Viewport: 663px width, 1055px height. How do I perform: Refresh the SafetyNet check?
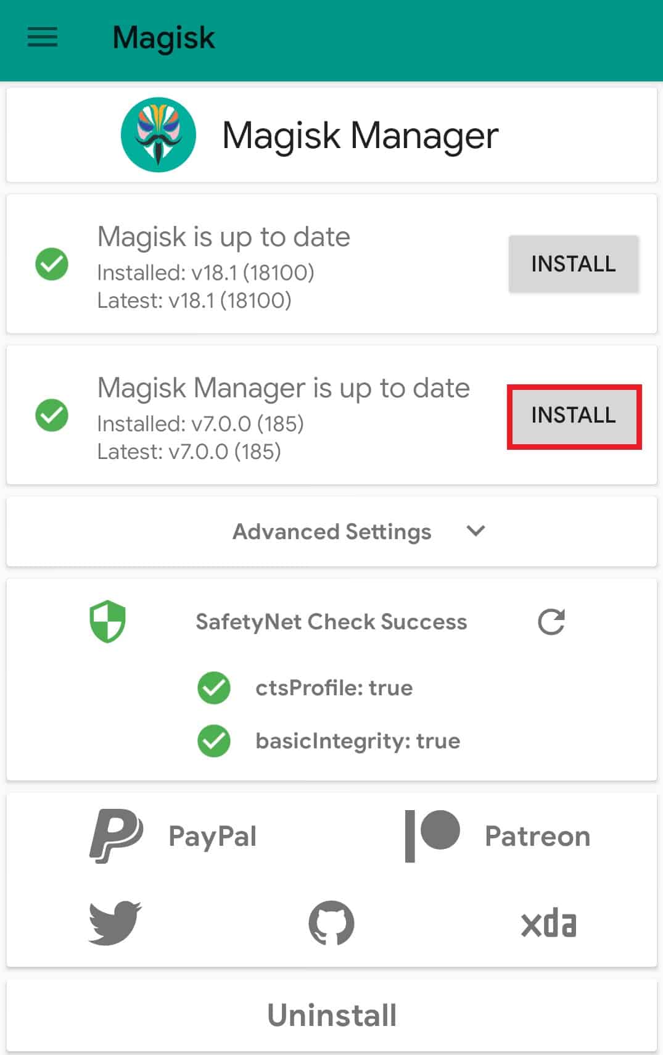pos(551,621)
